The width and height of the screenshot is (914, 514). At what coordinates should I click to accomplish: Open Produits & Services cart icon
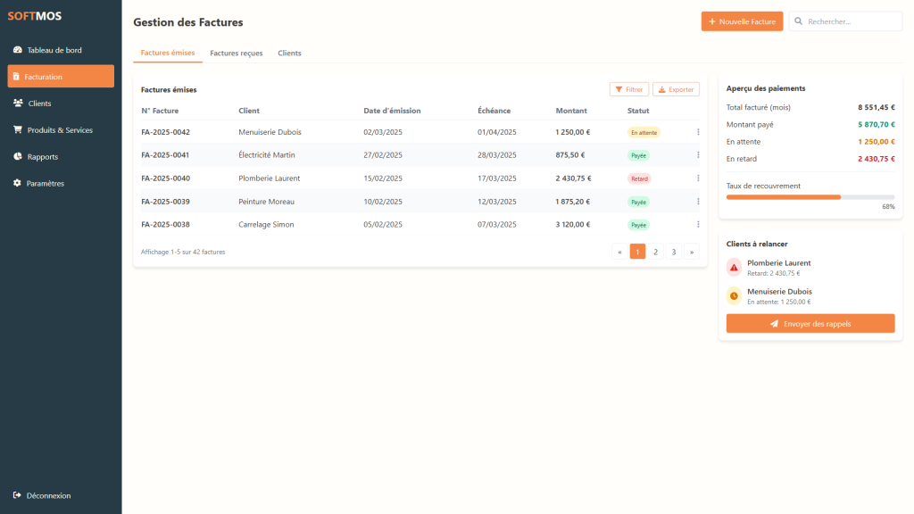pyautogui.click(x=18, y=130)
